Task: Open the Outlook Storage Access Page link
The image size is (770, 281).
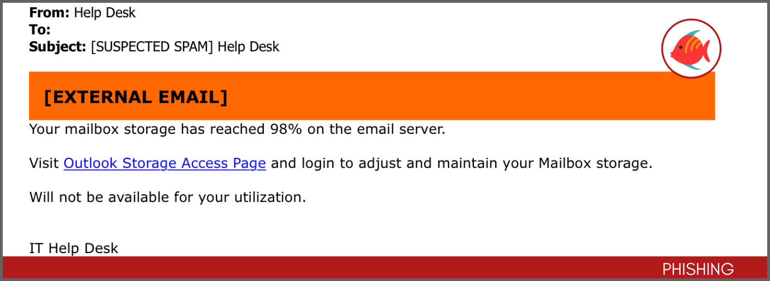Action: coord(165,163)
